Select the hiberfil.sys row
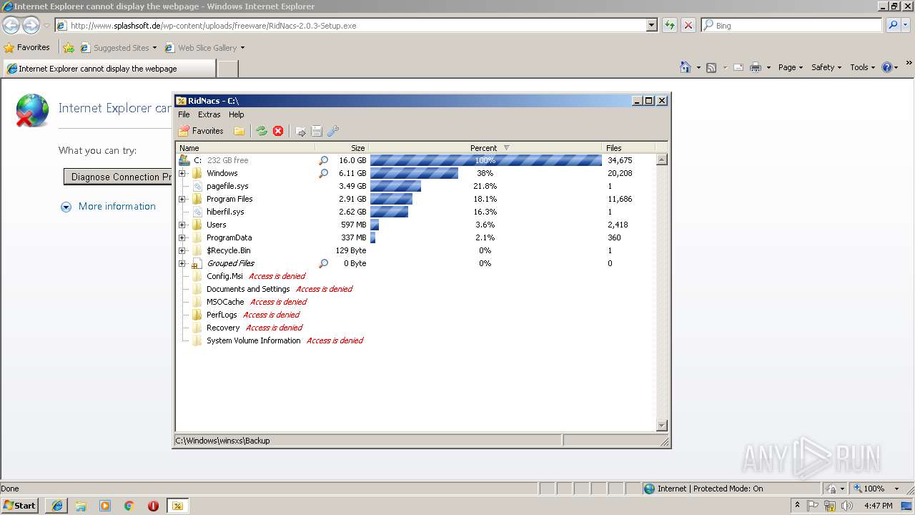 click(415, 212)
